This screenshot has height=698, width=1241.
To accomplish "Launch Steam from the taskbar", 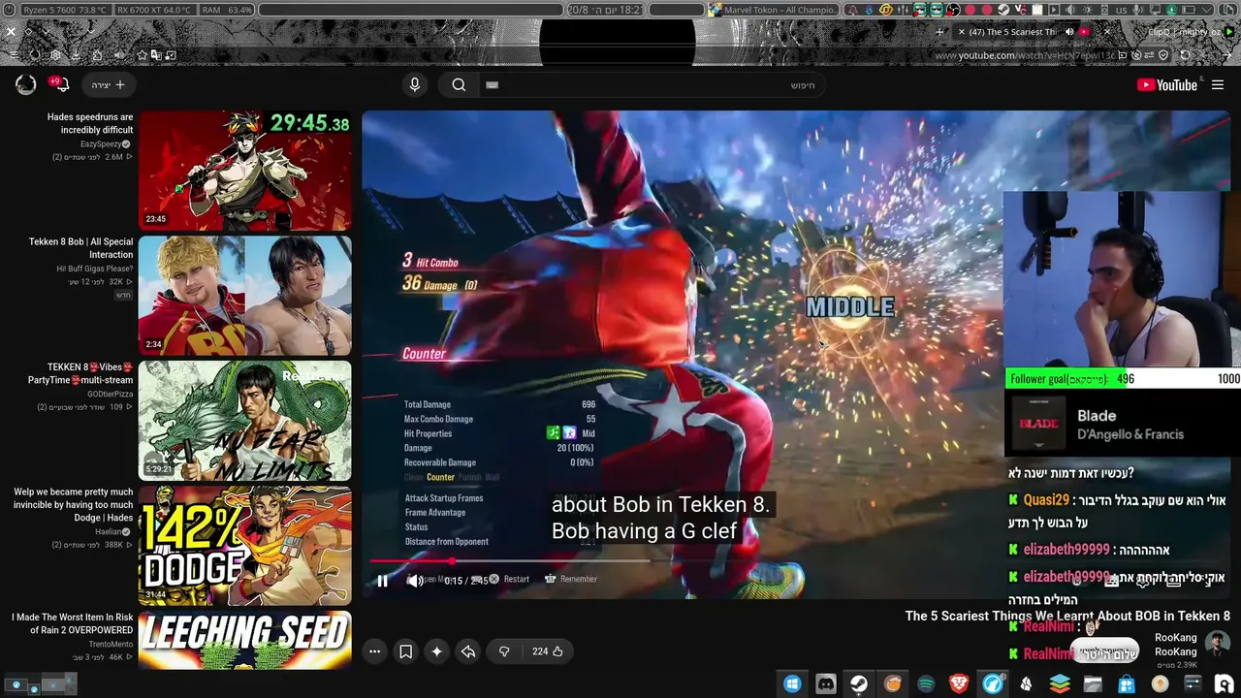I will point(859,683).
